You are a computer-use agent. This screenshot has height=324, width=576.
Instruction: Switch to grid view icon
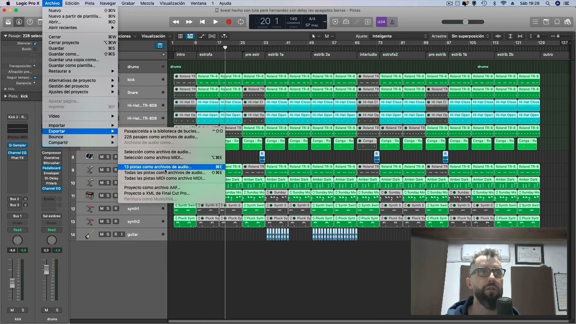pos(180,36)
